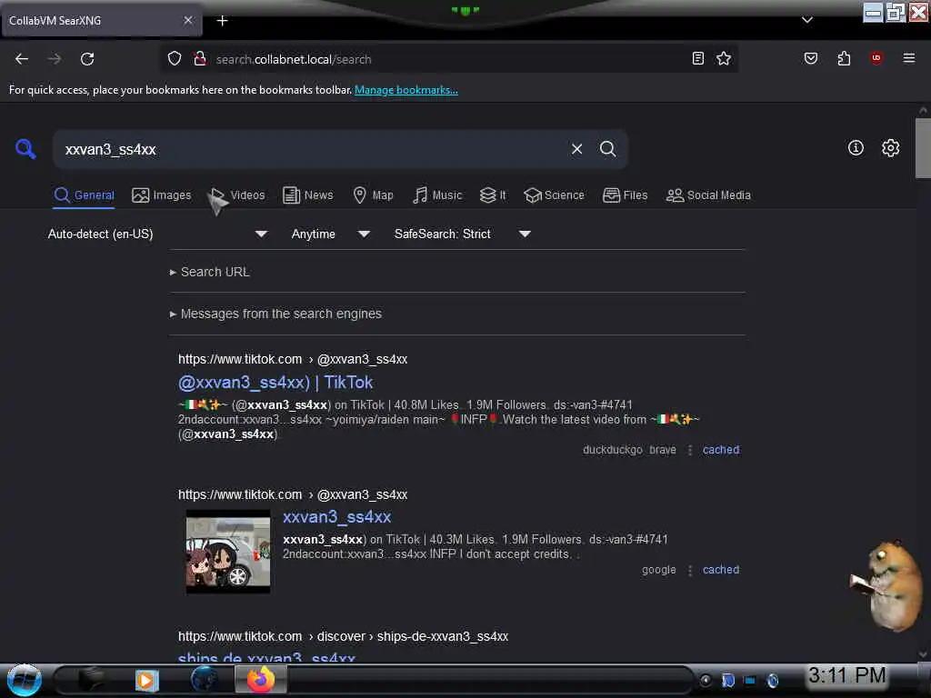This screenshot has height=698, width=931.
Task: Close the CollabVM SearXNG tab
Action: pos(187,20)
